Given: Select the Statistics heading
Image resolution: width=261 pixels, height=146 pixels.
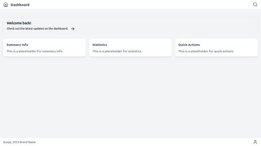Looking at the screenshot, I should [100, 45].
